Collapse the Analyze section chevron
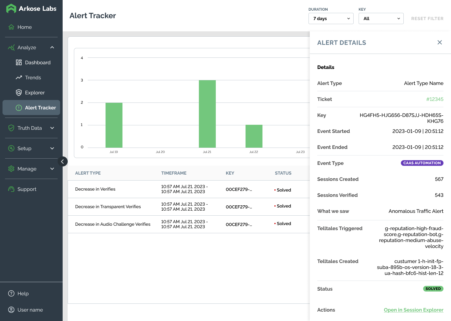Viewport: 451px width, 321px height. (x=52, y=48)
